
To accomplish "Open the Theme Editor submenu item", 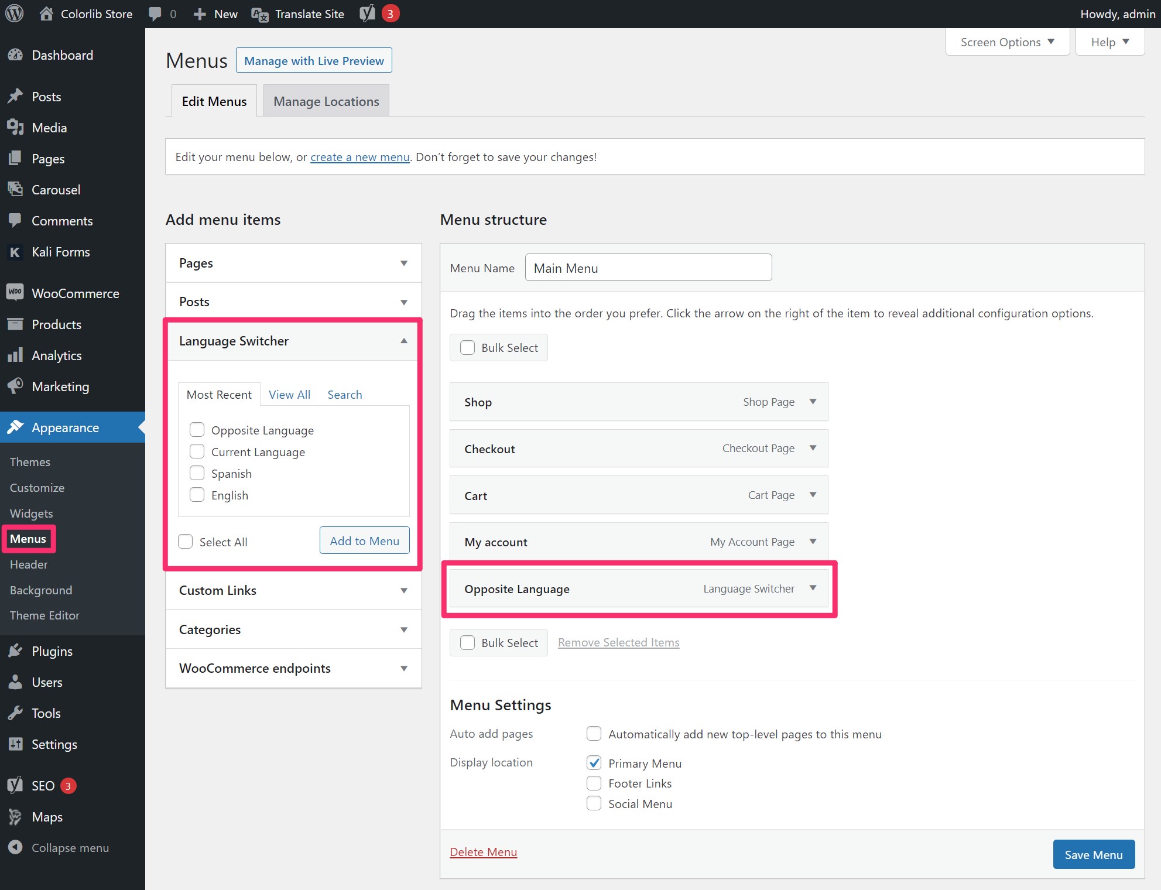I will (x=44, y=615).
